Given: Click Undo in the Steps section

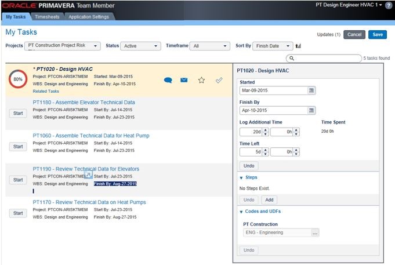Looking at the screenshot, I should [249, 199].
